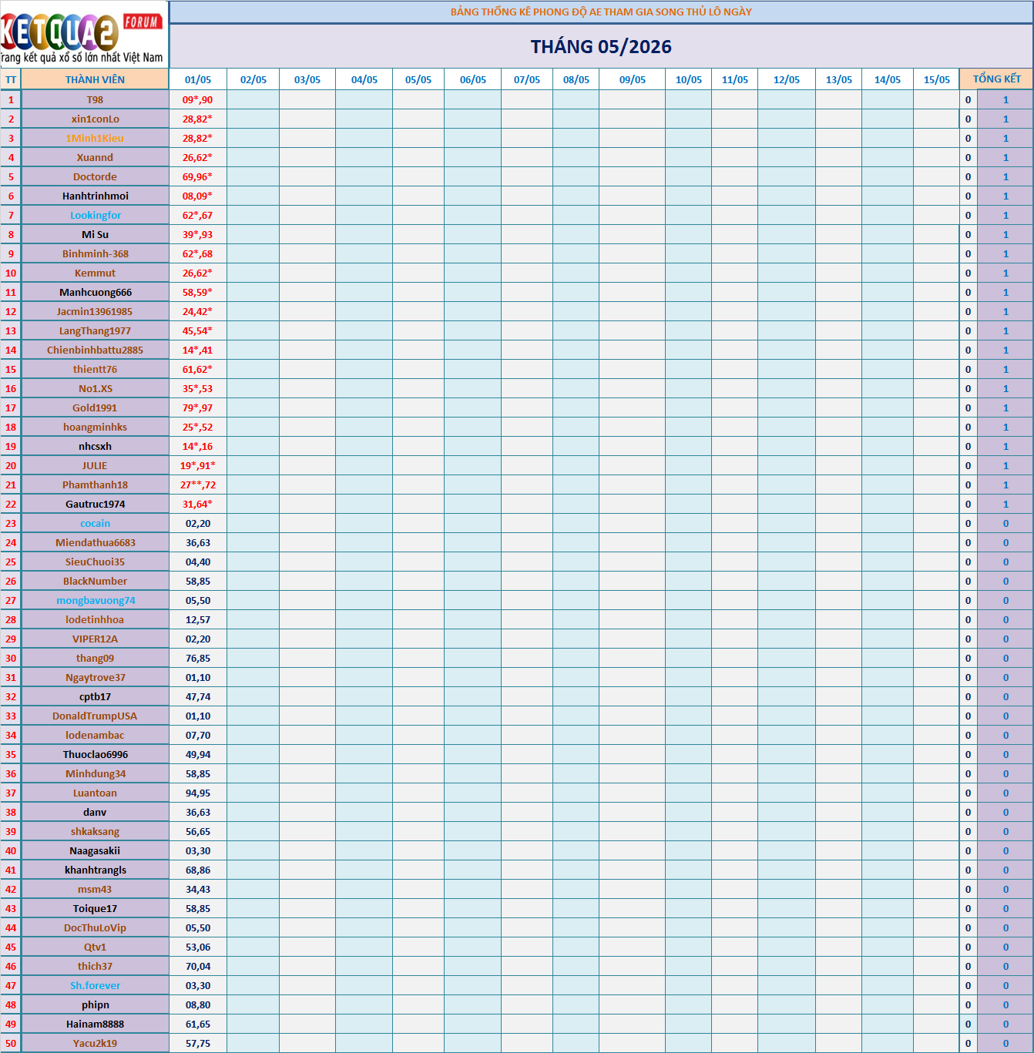Select the 14/05 date header
1034x1053 pixels.
(888, 79)
